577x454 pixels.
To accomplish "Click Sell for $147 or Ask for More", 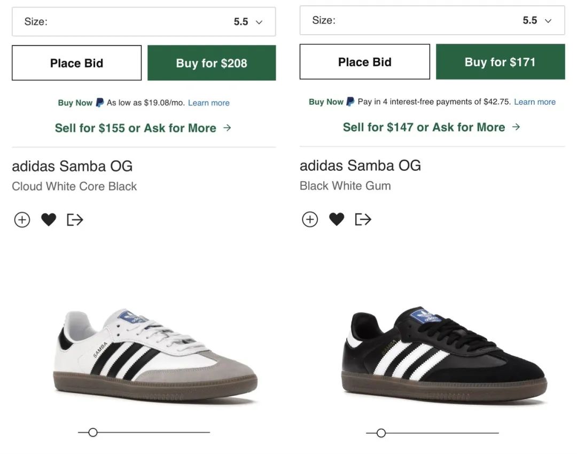I will point(431,127).
